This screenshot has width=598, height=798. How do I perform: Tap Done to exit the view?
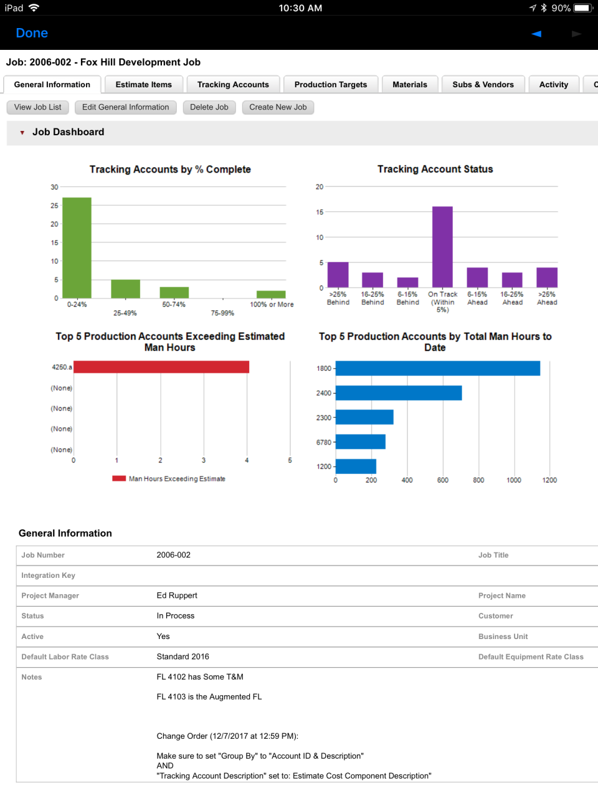click(x=32, y=33)
